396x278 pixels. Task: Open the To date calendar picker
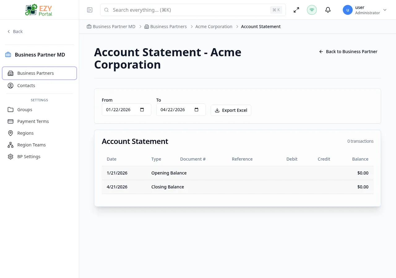pyautogui.click(x=196, y=109)
